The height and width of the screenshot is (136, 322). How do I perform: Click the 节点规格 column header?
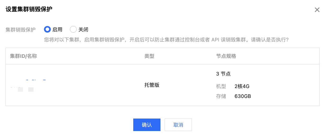(x=226, y=56)
